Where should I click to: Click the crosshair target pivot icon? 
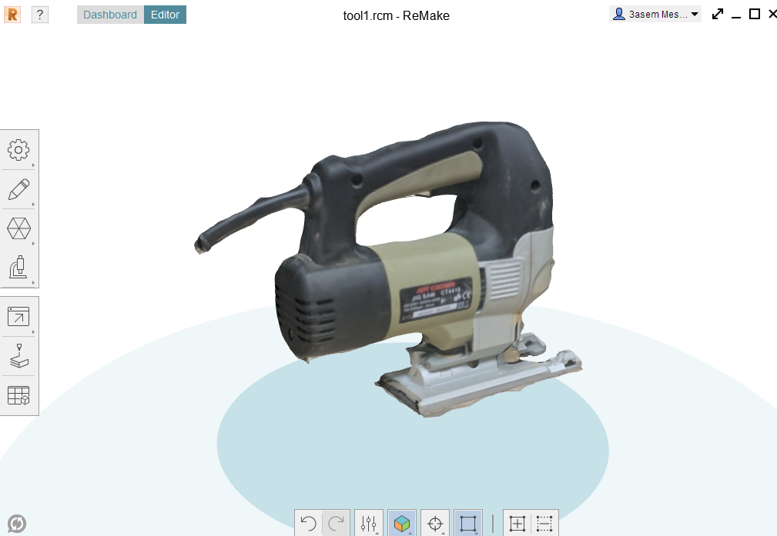[x=435, y=523]
